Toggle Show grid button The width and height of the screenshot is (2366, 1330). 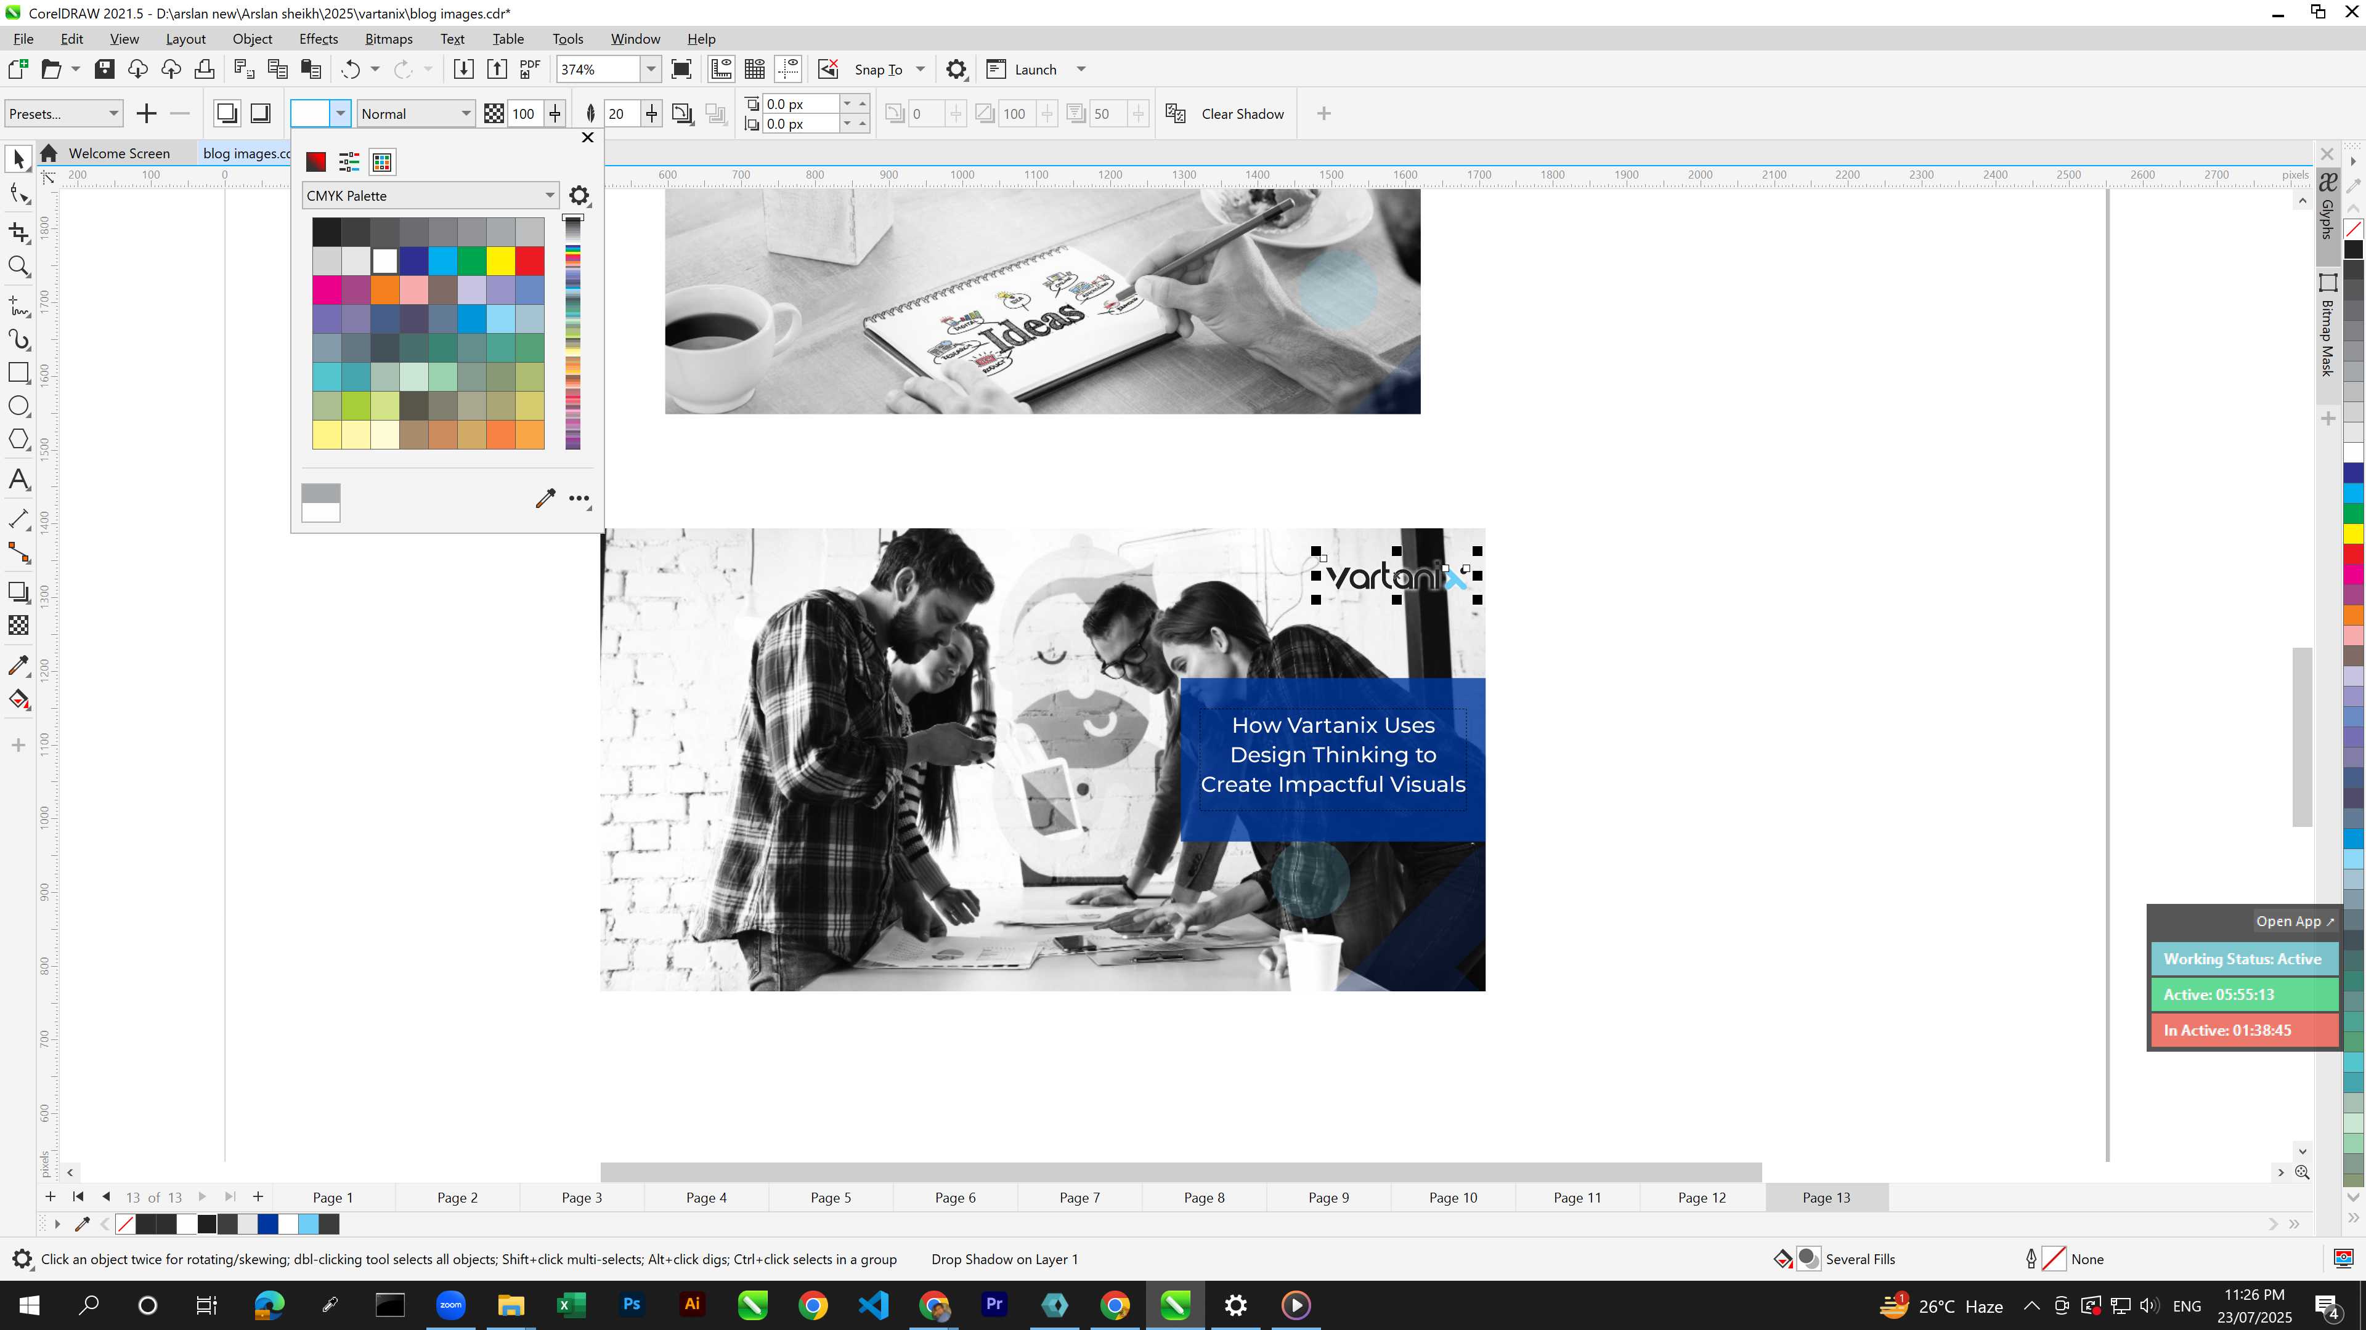coord(755,69)
